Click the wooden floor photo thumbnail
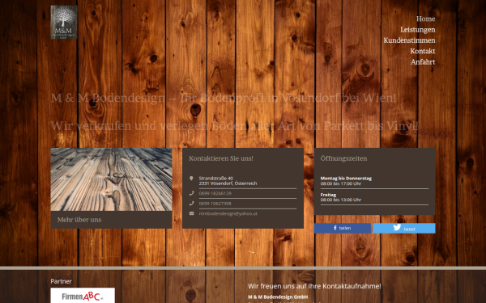This screenshot has height=303, width=486. [111, 179]
